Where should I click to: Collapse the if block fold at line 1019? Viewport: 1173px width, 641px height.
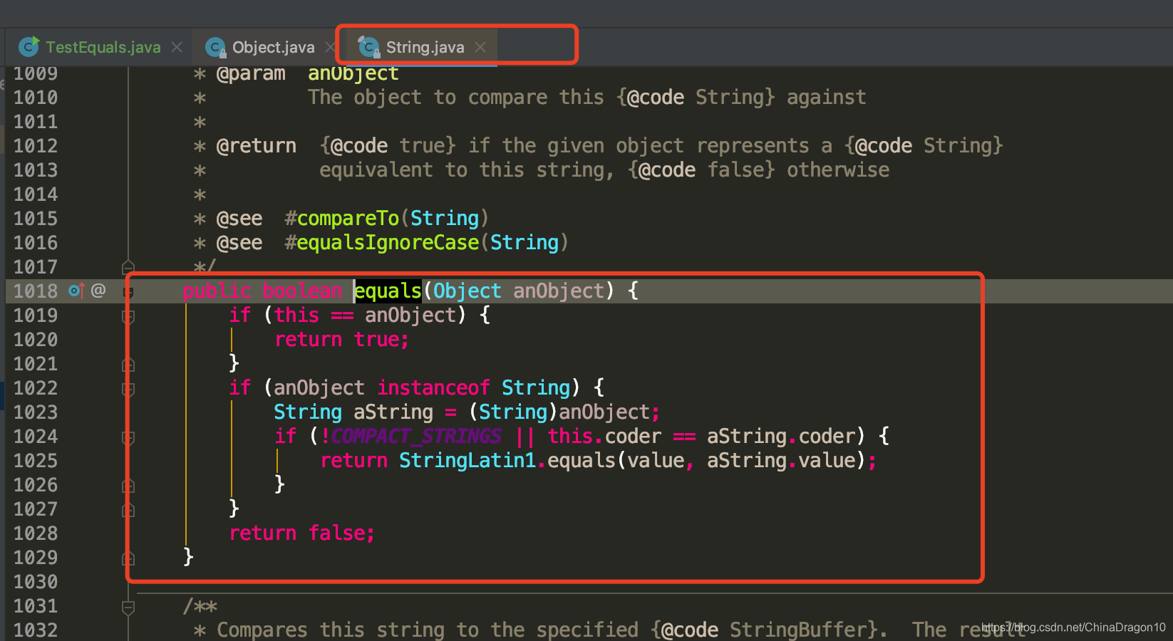click(128, 316)
